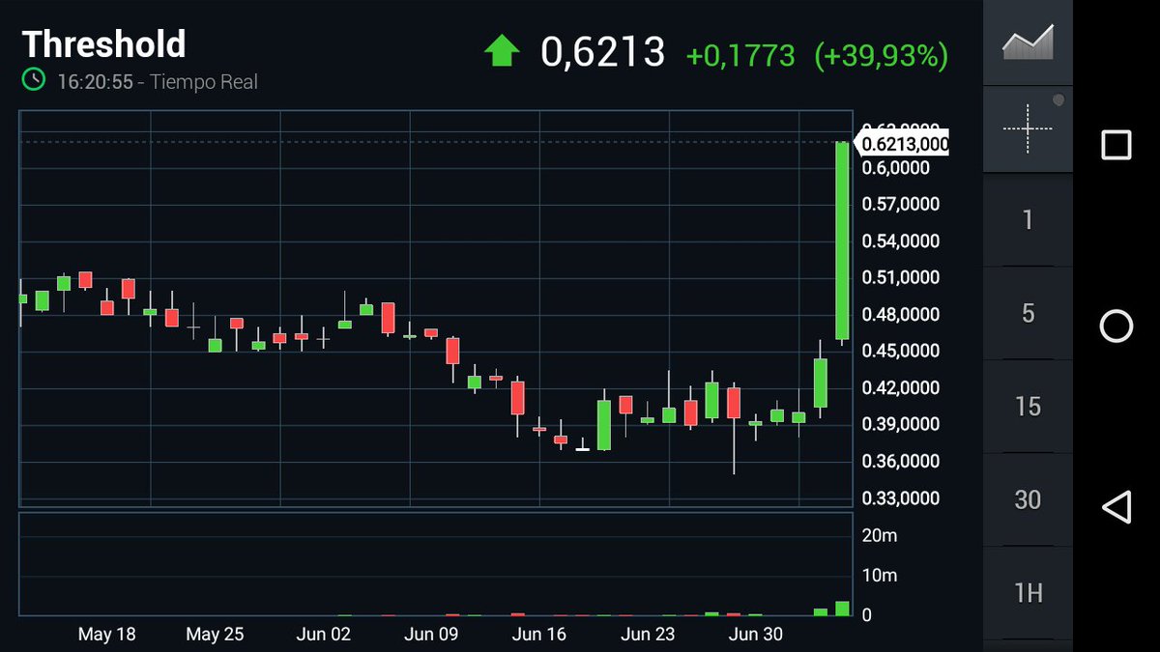Click the green up arrow indicator
This screenshot has height=652, width=1160.
pyautogui.click(x=502, y=51)
